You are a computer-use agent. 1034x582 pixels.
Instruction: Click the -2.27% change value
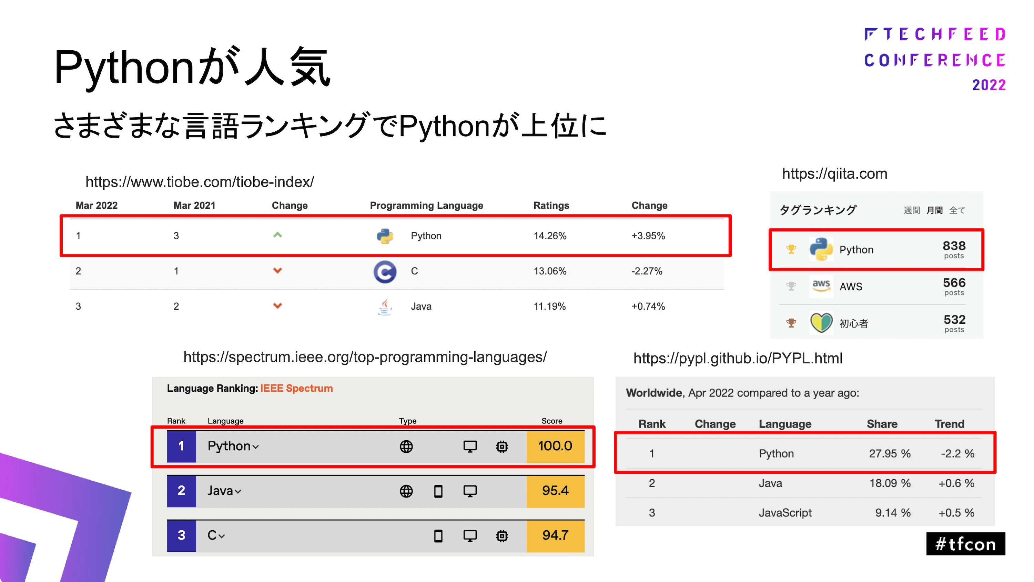[x=647, y=272]
